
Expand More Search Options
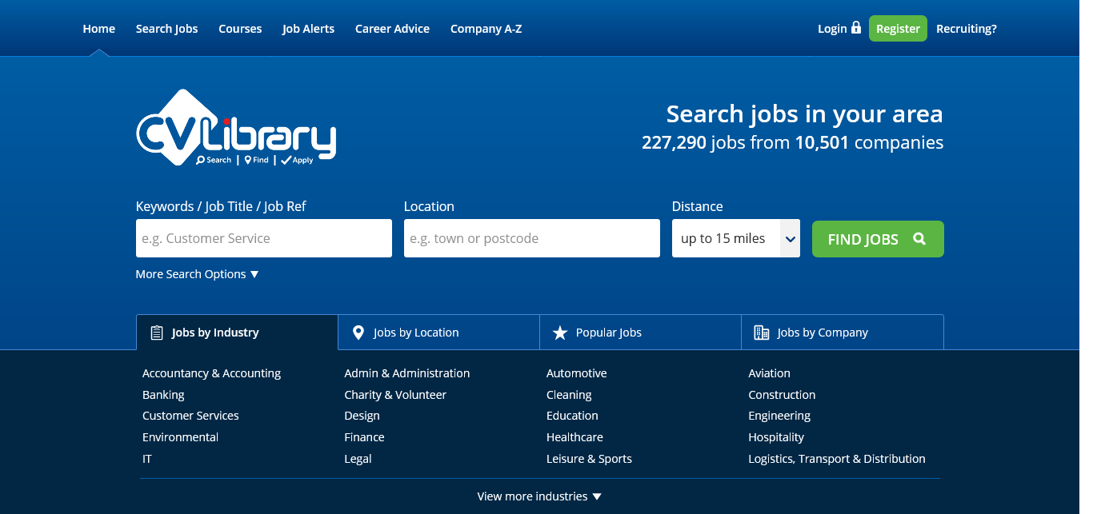[197, 274]
